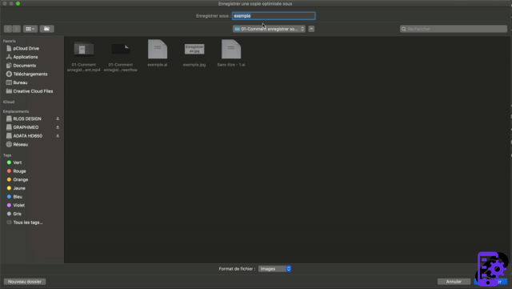This screenshot has height=289, width=512.
Task: Open Réseau in the sidebar
Action: (x=20, y=144)
